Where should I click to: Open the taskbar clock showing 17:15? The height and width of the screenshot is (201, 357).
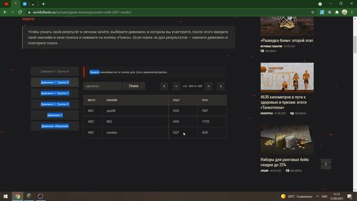(x=336, y=196)
